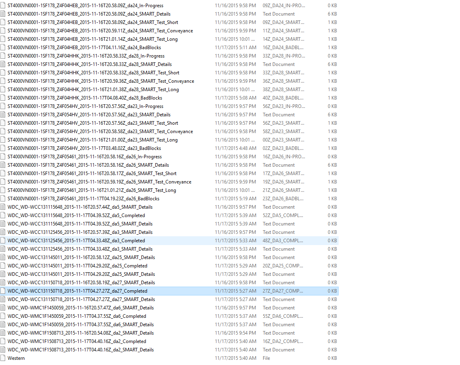
Task: Select file name WCC131125456 04.33.48Z da3_SMART_Details
Action: click(80, 249)
